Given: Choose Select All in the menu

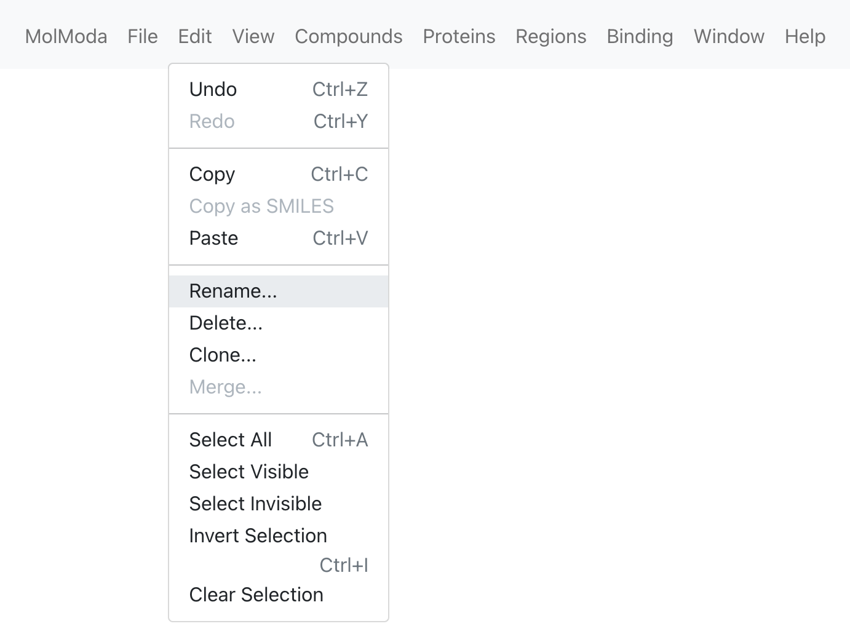Looking at the screenshot, I should 279,440.
